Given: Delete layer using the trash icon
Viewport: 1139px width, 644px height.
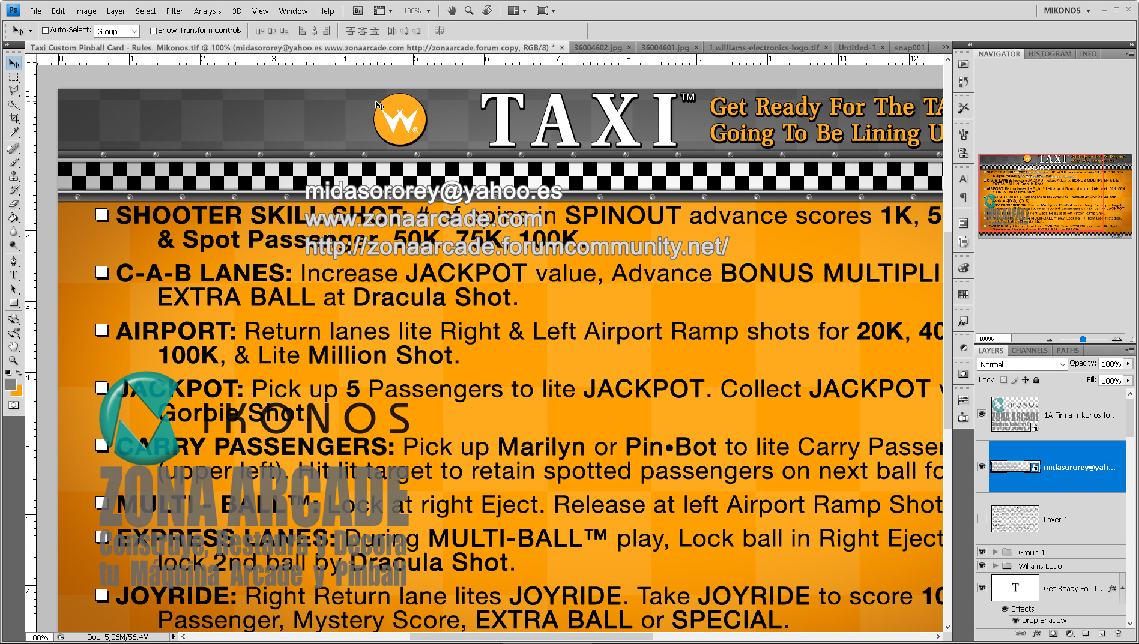Looking at the screenshot, I should tap(1118, 633).
